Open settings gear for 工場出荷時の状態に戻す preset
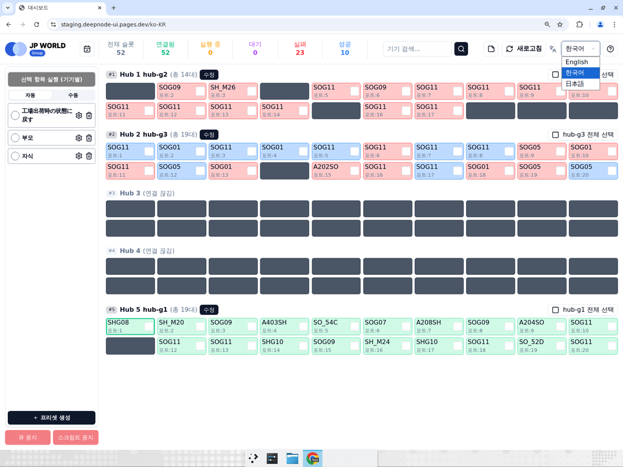 tap(78, 115)
